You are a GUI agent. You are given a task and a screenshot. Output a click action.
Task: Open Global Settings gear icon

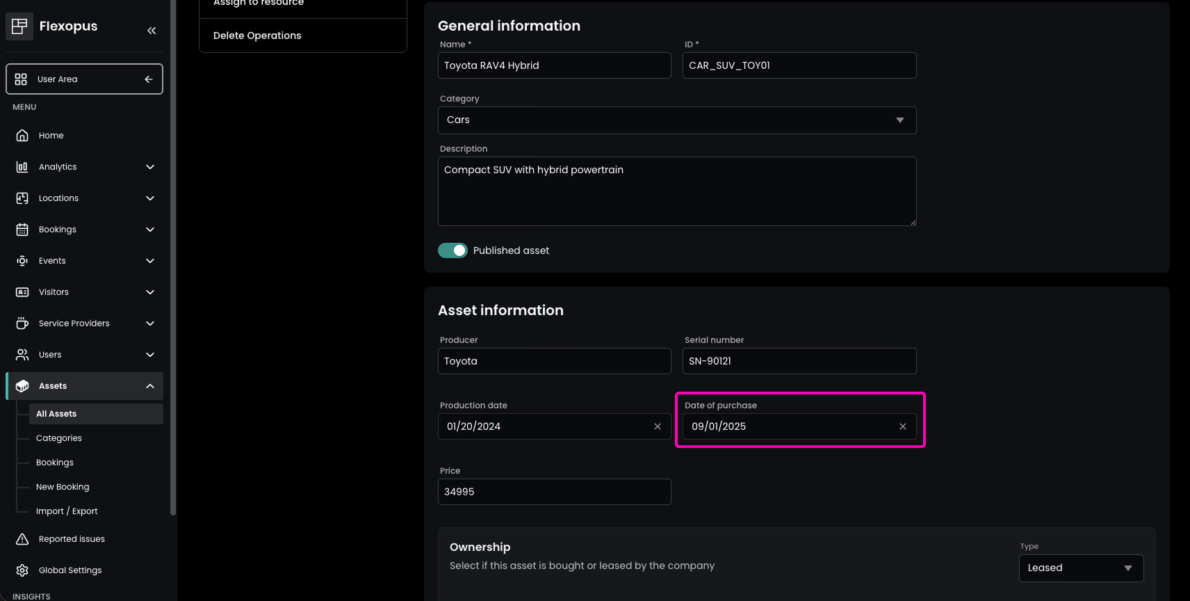(22, 570)
